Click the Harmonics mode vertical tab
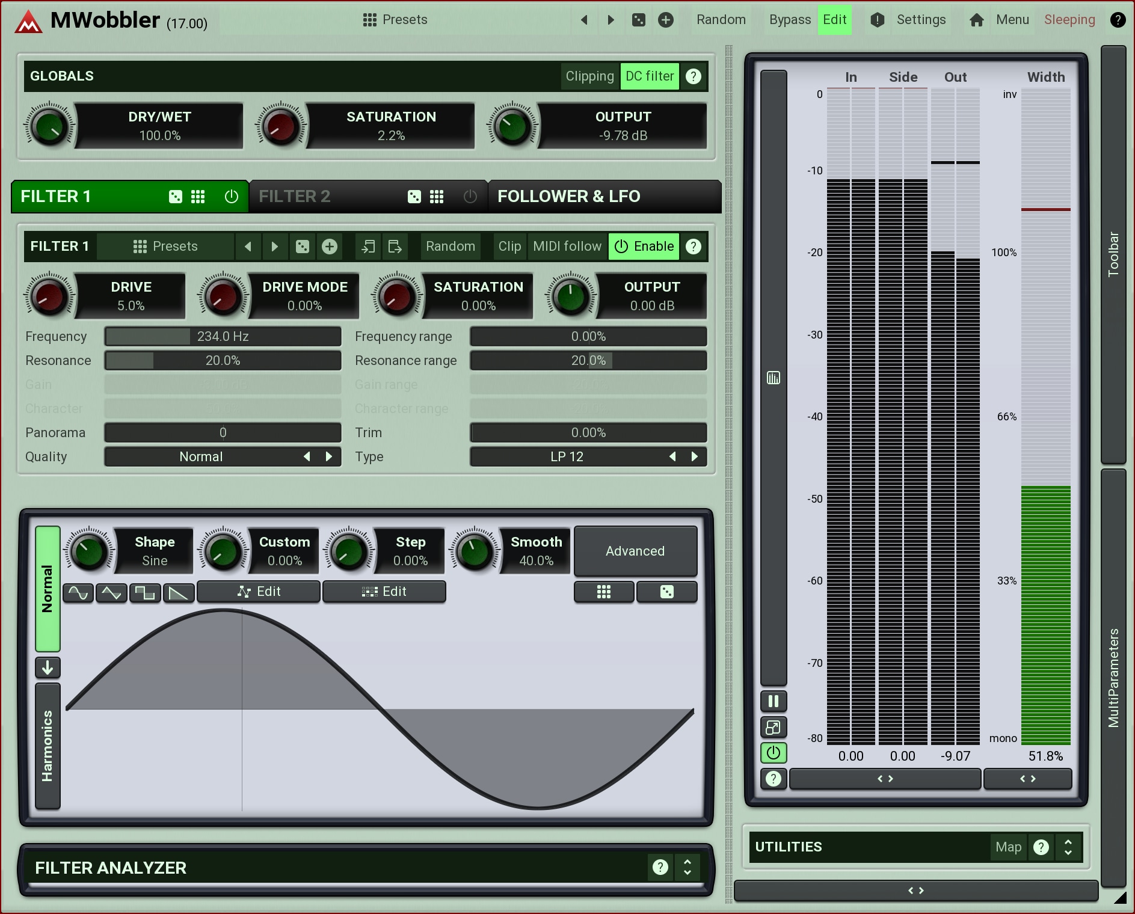Image resolution: width=1135 pixels, height=914 pixels. point(48,746)
